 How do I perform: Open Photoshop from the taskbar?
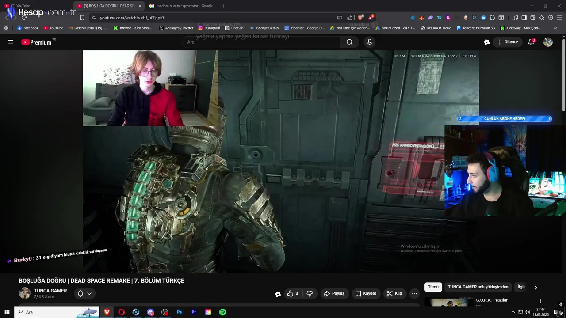point(179,312)
